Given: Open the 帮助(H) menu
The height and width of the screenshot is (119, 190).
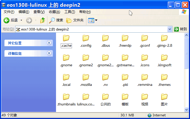Looking at the screenshot, I should coord(85,12).
